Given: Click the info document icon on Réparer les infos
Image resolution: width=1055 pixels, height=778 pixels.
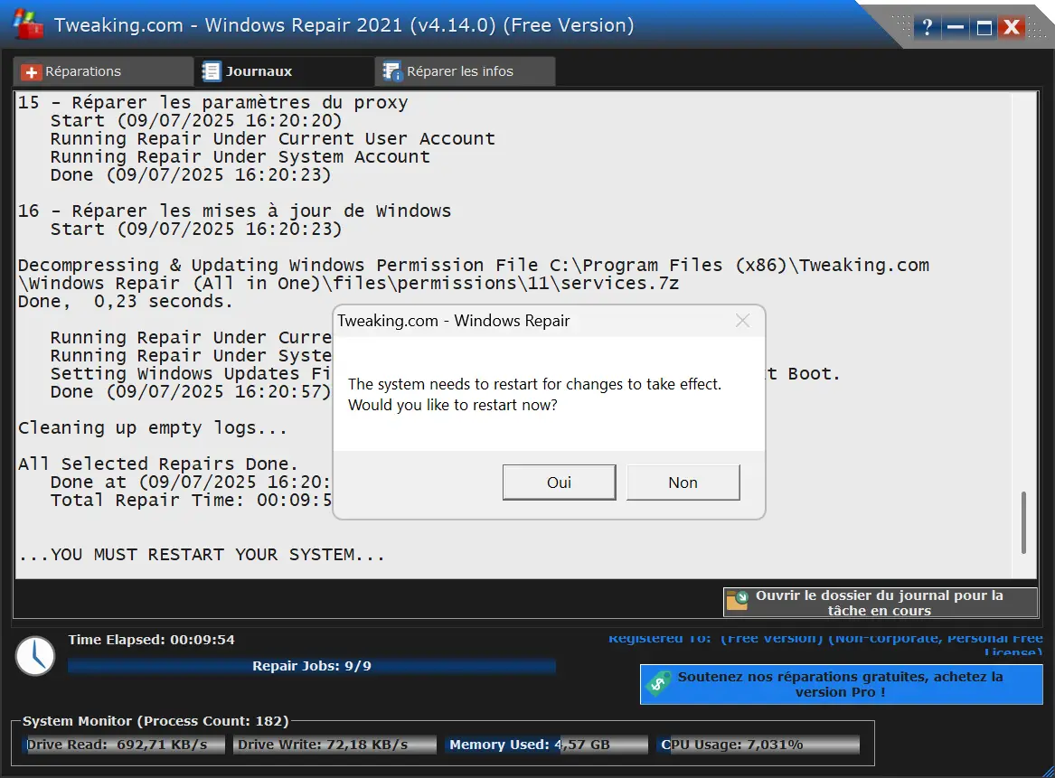Looking at the screenshot, I should [x=392, y=71].
